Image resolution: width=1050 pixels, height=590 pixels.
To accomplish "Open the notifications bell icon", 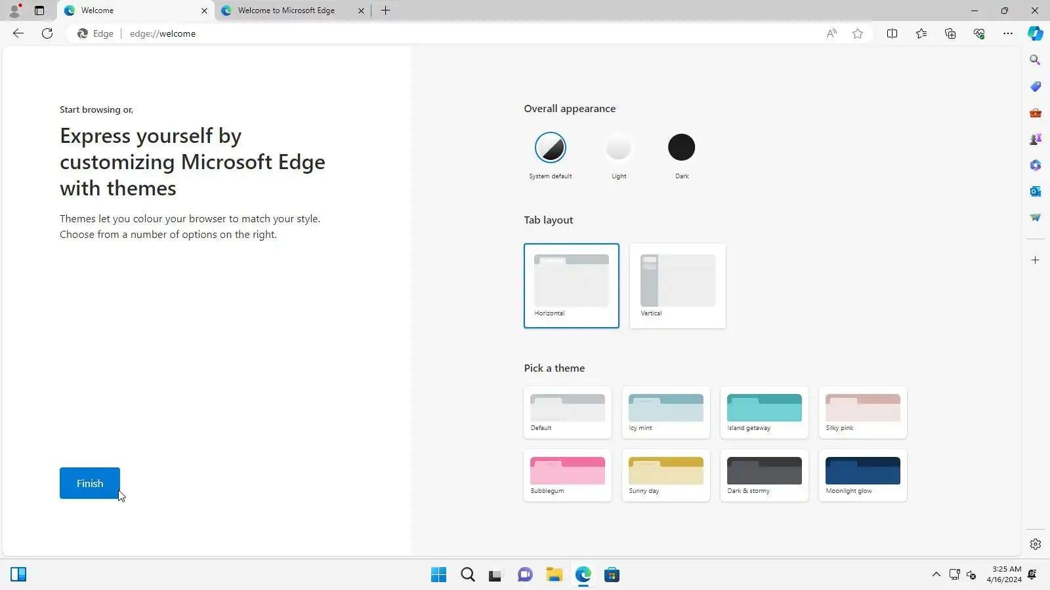I will coord(1032,575).
